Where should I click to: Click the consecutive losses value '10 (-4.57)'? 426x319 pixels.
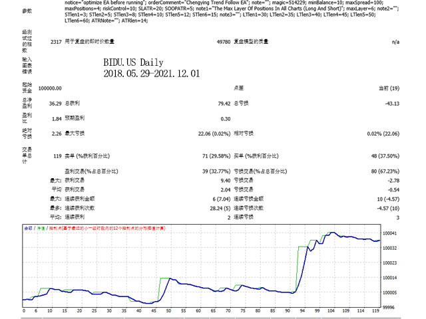(x=388, y=199)
